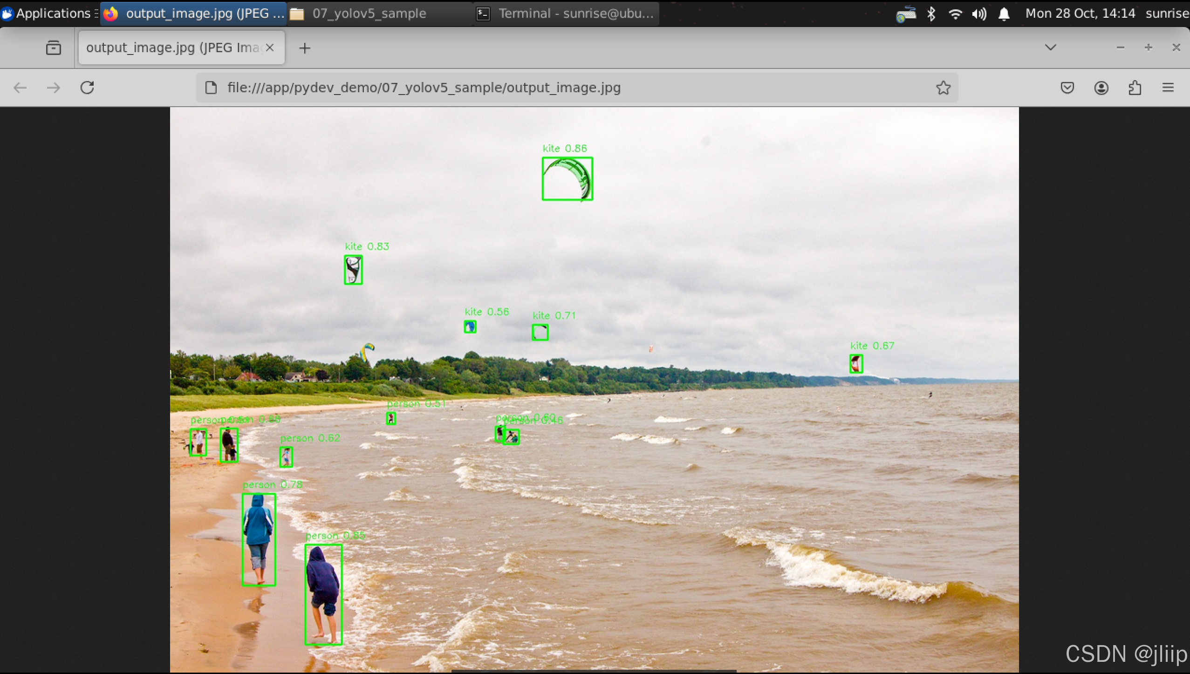The height and width of the screenshot is (674, 1190).
Task: Expand the list all tabs chevron
Action: click(x=1050, y=48)
